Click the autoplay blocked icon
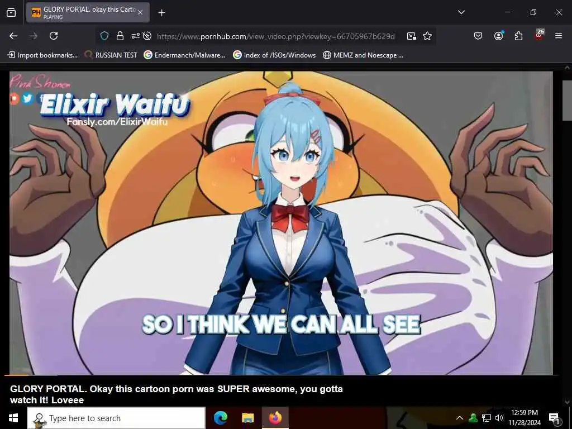The width and height of the screenshot is (572, 429). (x=147, y=36)
